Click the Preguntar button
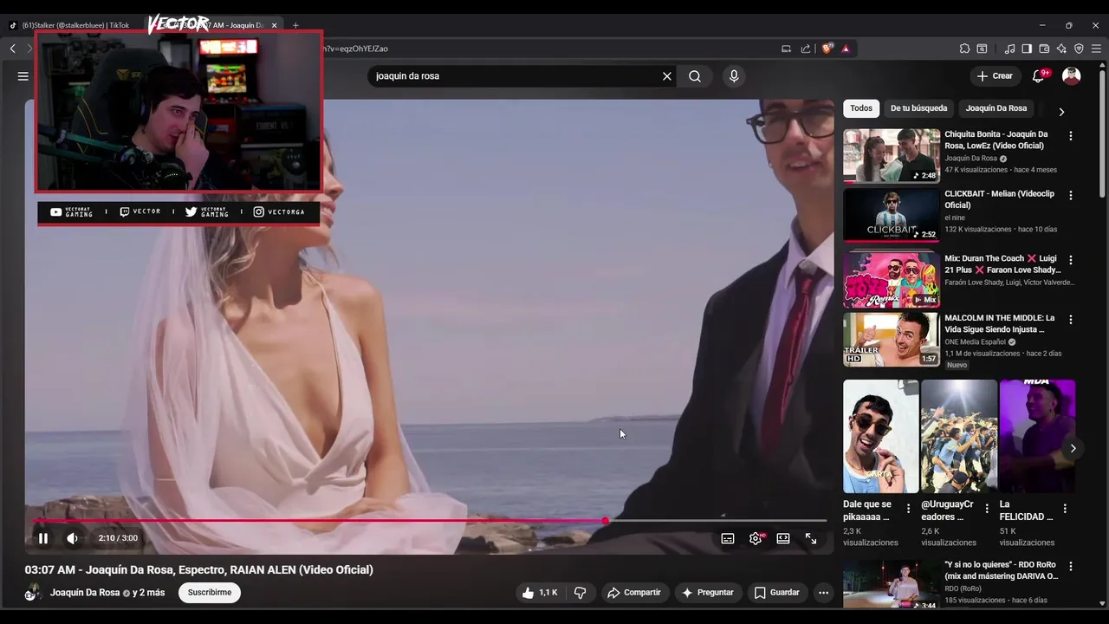 pyautogui.click(x=708, y=593)
